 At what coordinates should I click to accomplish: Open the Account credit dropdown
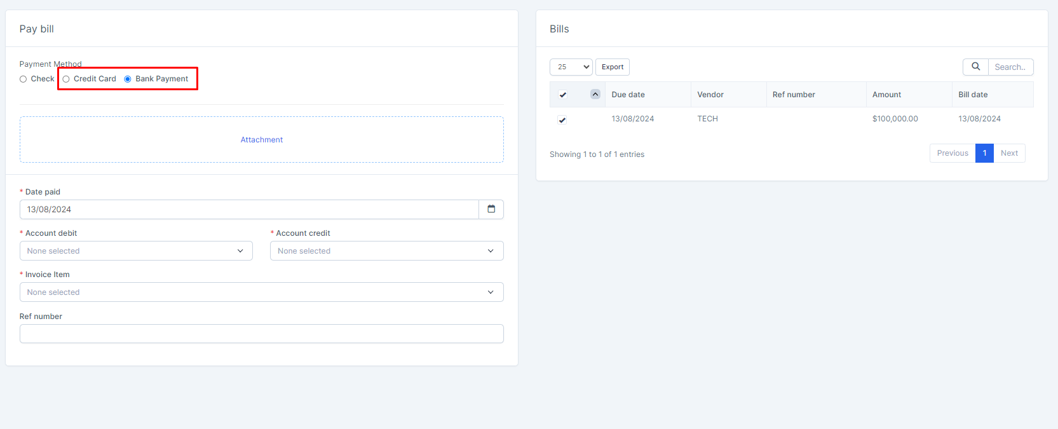(386, 251)
